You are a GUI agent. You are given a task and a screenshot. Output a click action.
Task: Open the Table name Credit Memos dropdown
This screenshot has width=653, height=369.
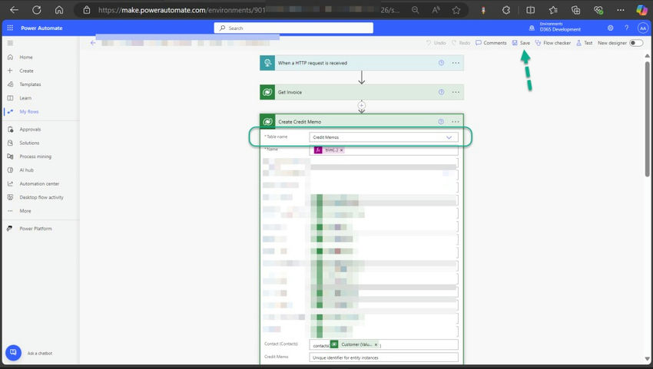click(383, 137)
